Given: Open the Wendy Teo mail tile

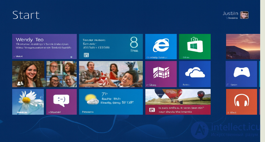Looking at the screenshot, I should click(44, 46).
